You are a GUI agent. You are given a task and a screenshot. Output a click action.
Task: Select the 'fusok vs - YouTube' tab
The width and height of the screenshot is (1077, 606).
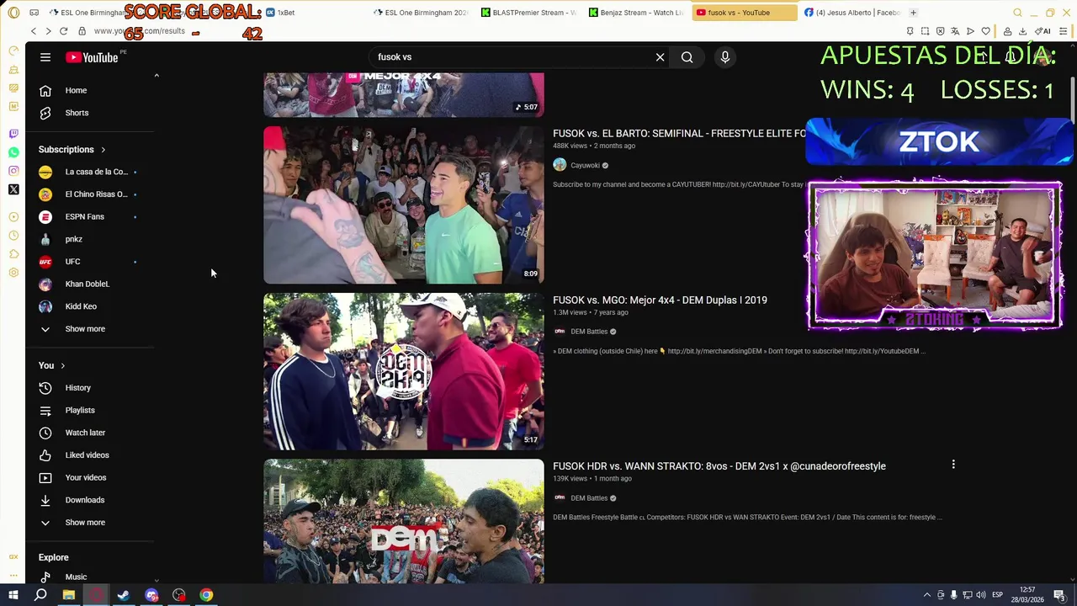[x=745, y=13]
